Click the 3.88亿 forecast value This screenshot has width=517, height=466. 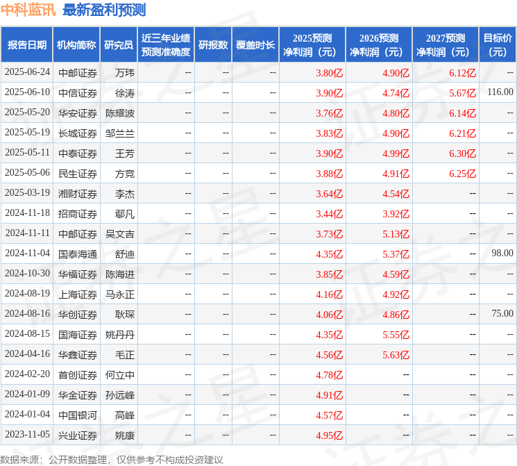click(329, 173)
